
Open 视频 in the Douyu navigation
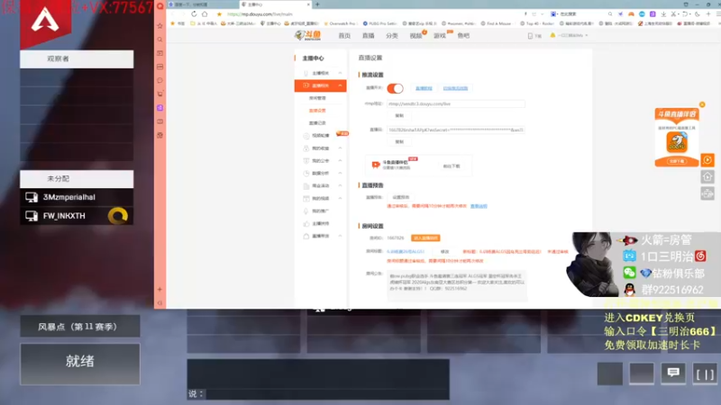[415, 36]
